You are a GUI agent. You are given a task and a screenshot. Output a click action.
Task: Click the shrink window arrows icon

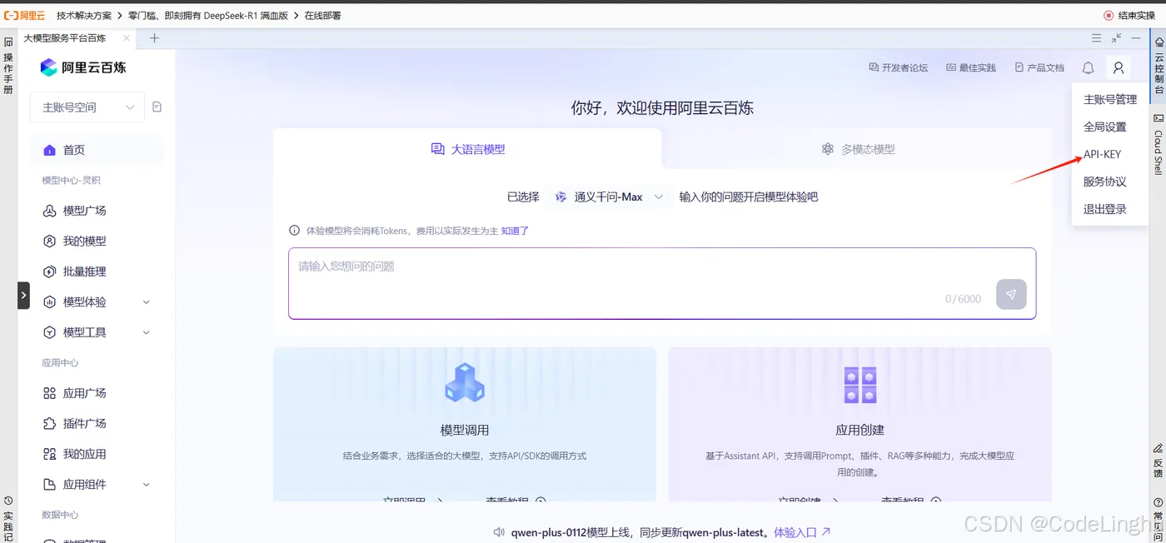coord(1117,38)
